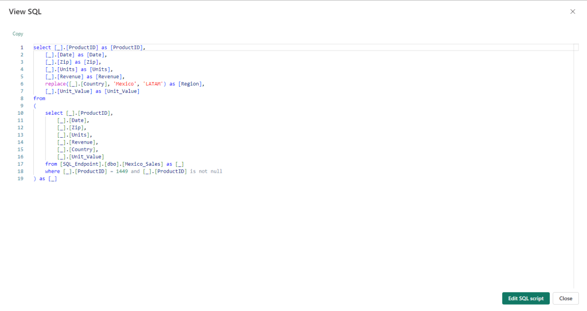The width and height of the screenshot is (587, 311).
Task: Click the [Region] alias on line 6
Action: click(191, 84)
